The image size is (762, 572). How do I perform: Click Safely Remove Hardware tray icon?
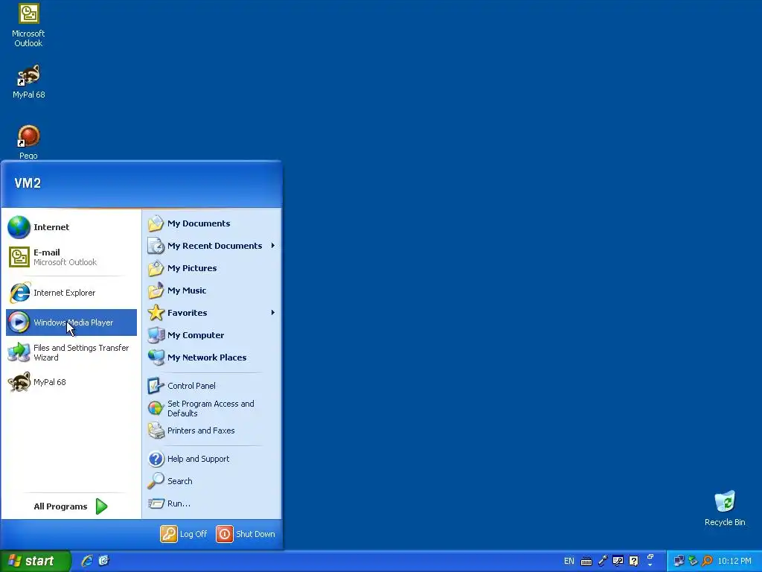693,561
